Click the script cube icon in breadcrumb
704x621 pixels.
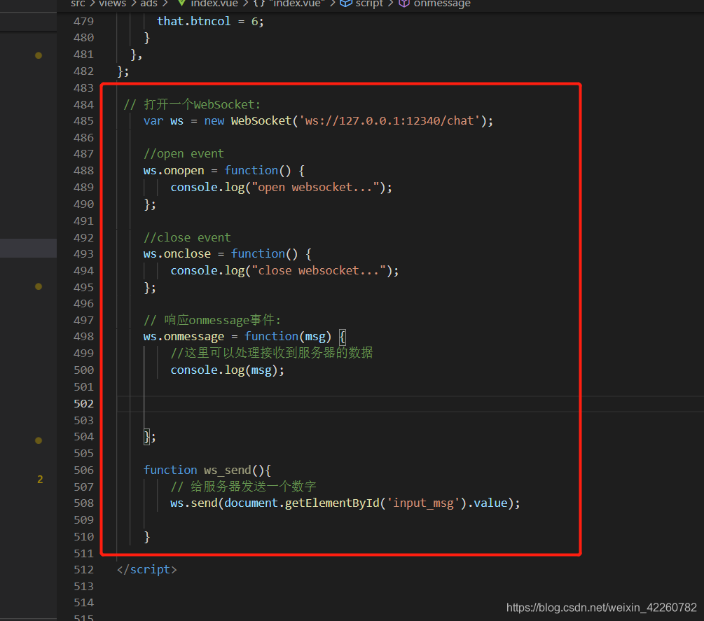[346, 4]
